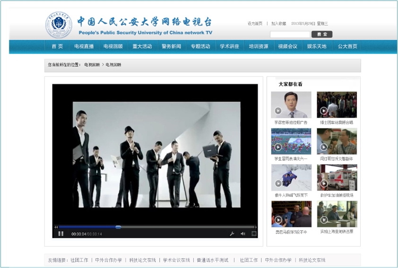Click the university emblem logo
Viewport: 398px width, 268px height.
pos(59,25)
